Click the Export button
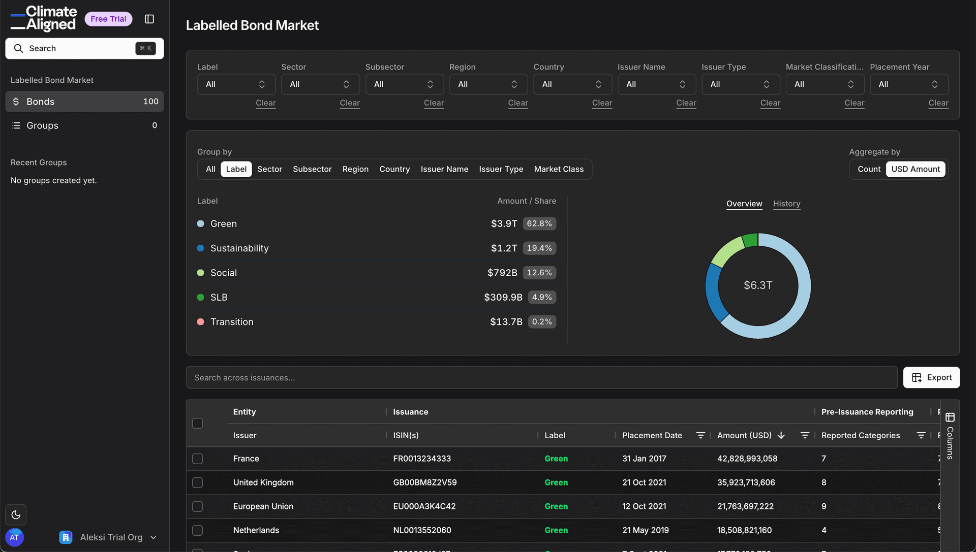This screenshot has height=552, width=976. [x=932, y=377]
